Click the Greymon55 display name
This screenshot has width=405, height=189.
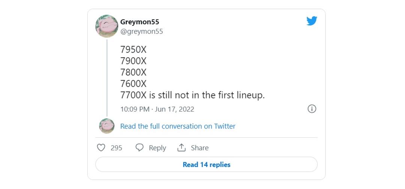click(x=140, y=22)
